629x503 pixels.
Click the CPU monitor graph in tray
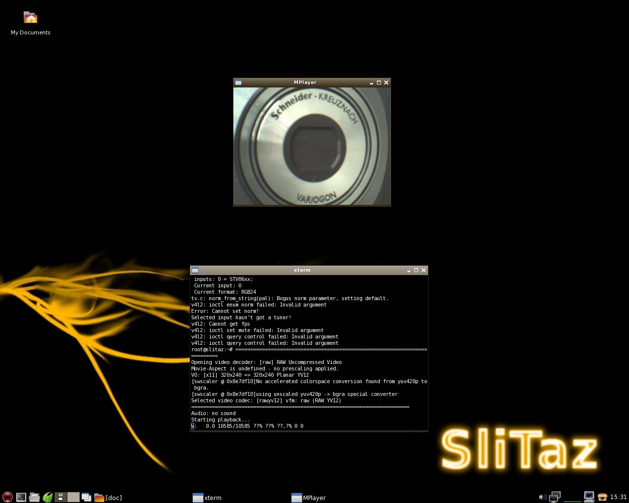tap(572, 497)
